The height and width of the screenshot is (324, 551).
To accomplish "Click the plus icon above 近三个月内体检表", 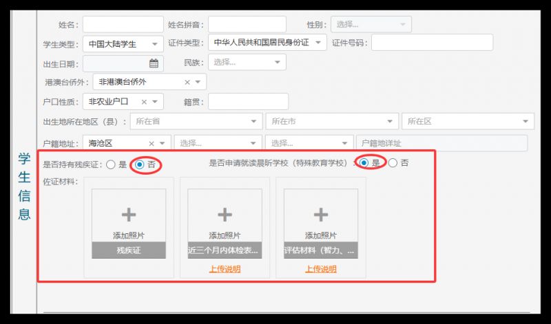I will pos(225,215).
